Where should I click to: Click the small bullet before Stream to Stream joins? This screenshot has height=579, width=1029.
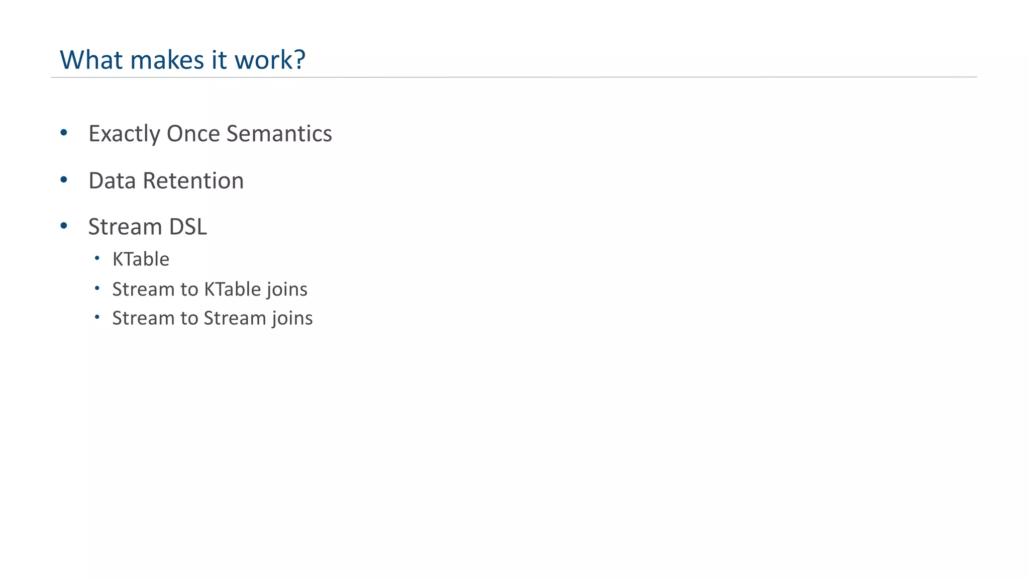[97, 317]
